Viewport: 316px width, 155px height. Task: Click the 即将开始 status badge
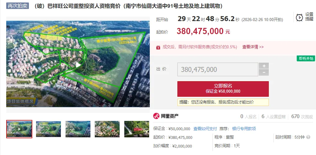pyautogui.click(x=306, y=59)
